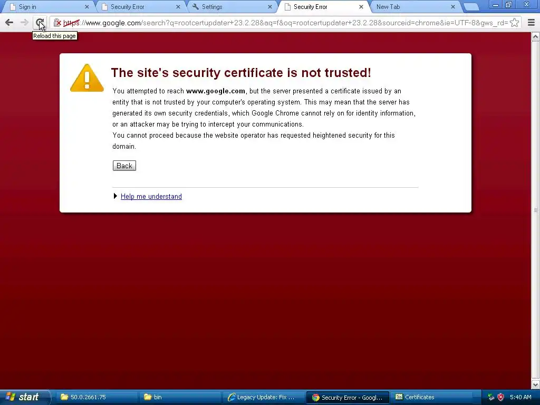Switch to the Sign in tab
This screenshot has width=540, height=405.
pyautogui.click(x=48, y=6)
